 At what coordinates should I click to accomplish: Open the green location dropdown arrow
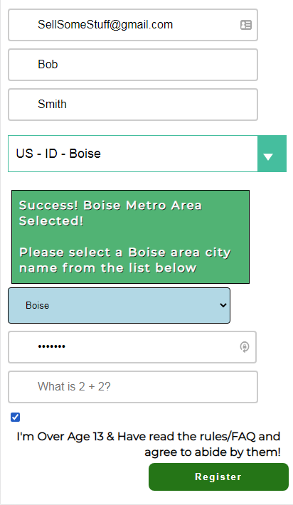[x=272, y=154]
